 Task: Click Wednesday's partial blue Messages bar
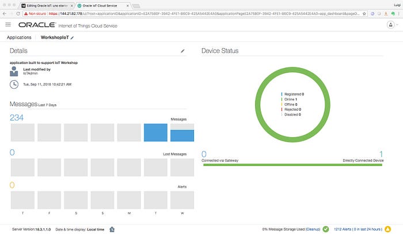183,135
